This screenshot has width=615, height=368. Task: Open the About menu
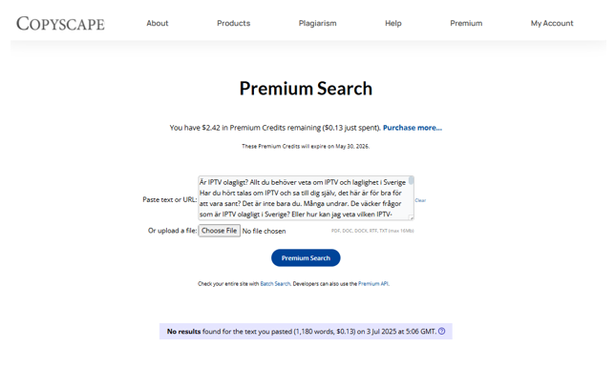click(158, 23)
